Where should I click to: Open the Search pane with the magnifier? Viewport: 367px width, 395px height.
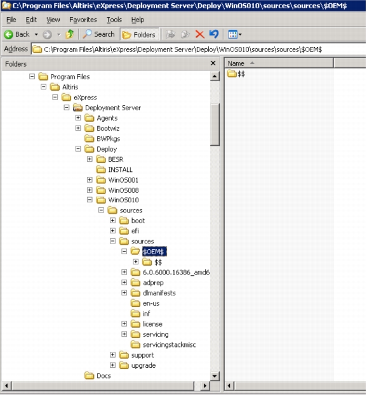98,34
